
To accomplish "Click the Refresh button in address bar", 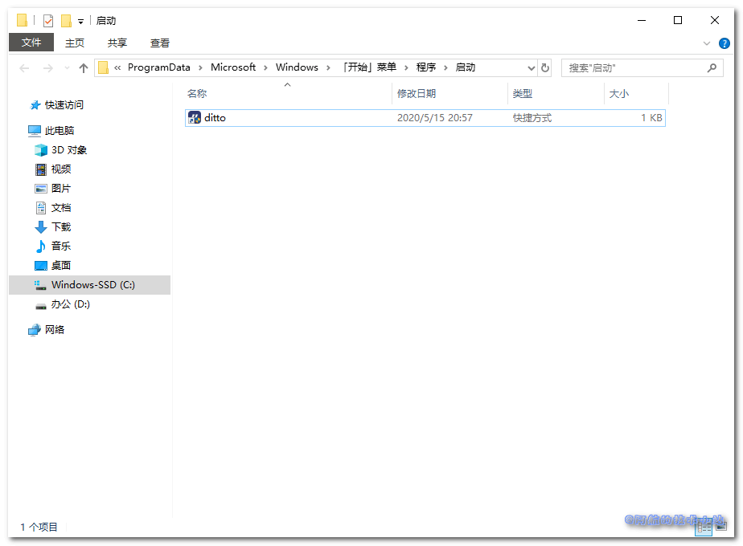I will (545, 68).
